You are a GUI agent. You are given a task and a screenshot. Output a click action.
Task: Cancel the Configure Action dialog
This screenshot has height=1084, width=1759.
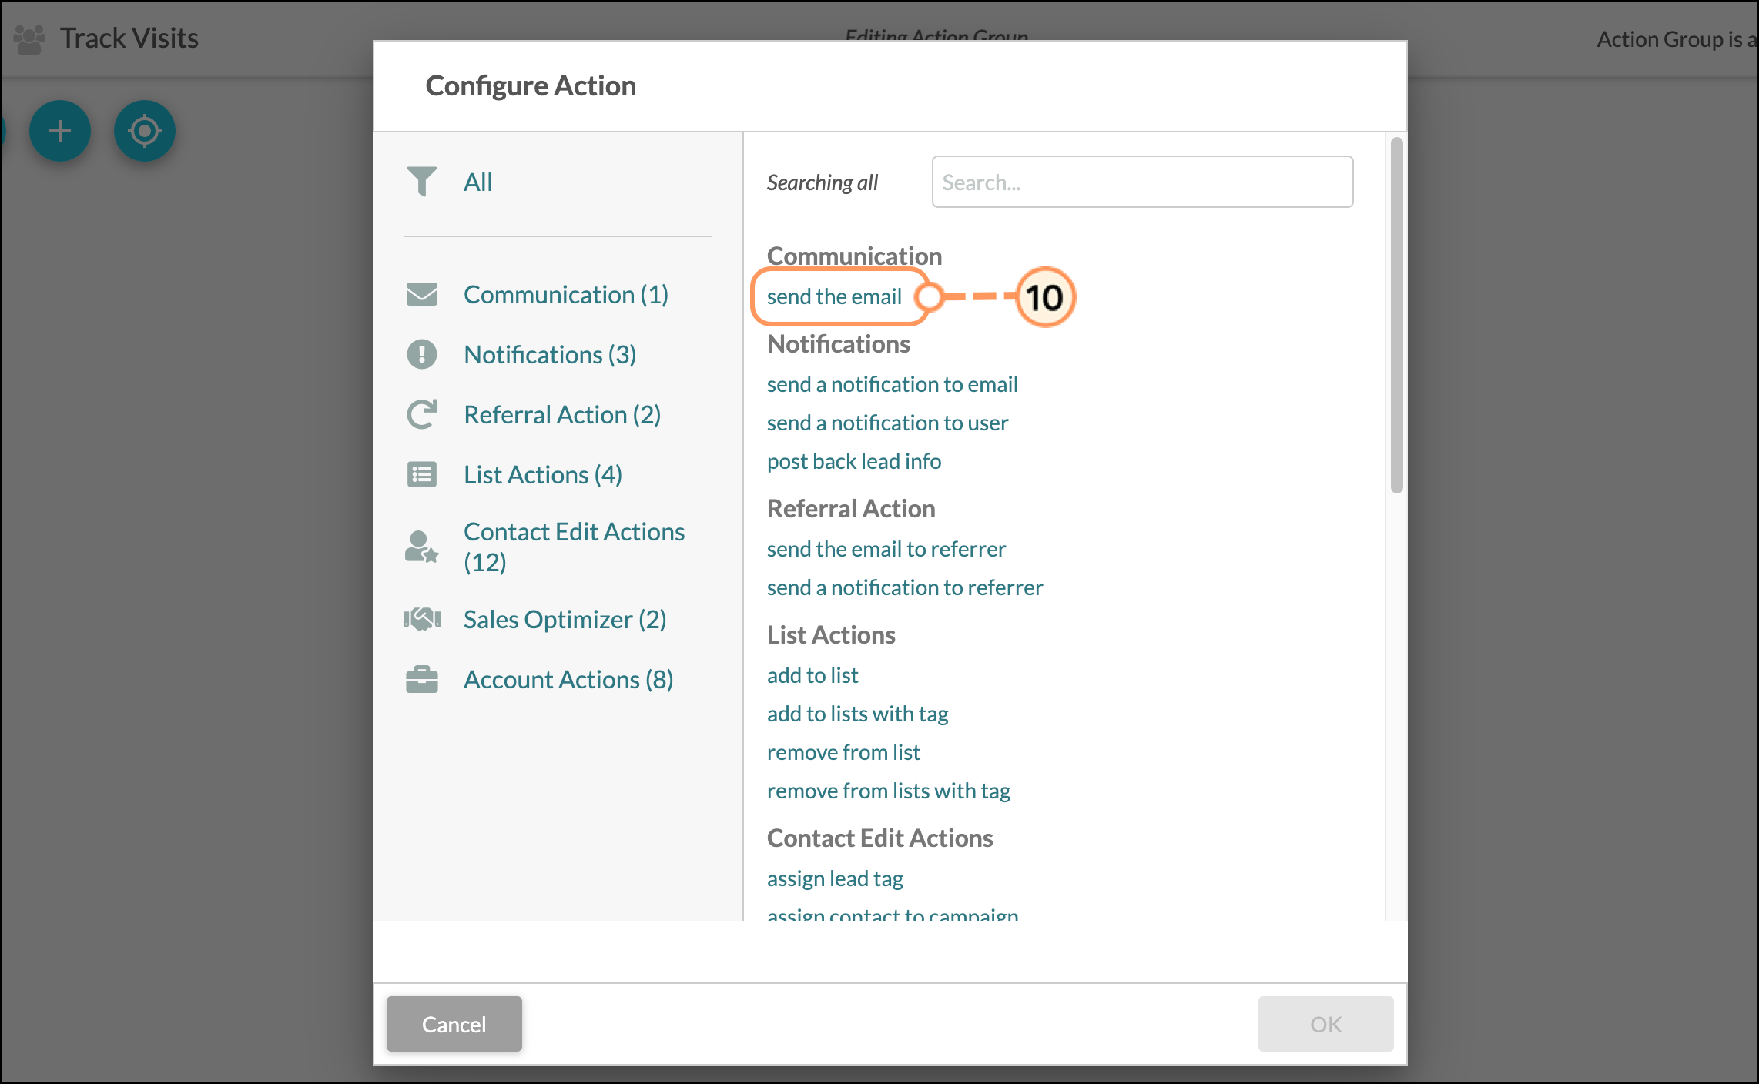[x=454, y=1024]
